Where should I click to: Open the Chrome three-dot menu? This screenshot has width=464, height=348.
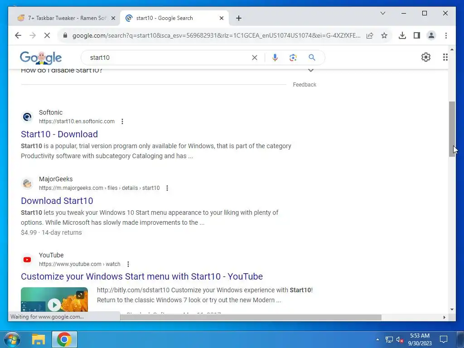(x=446, y=35)
